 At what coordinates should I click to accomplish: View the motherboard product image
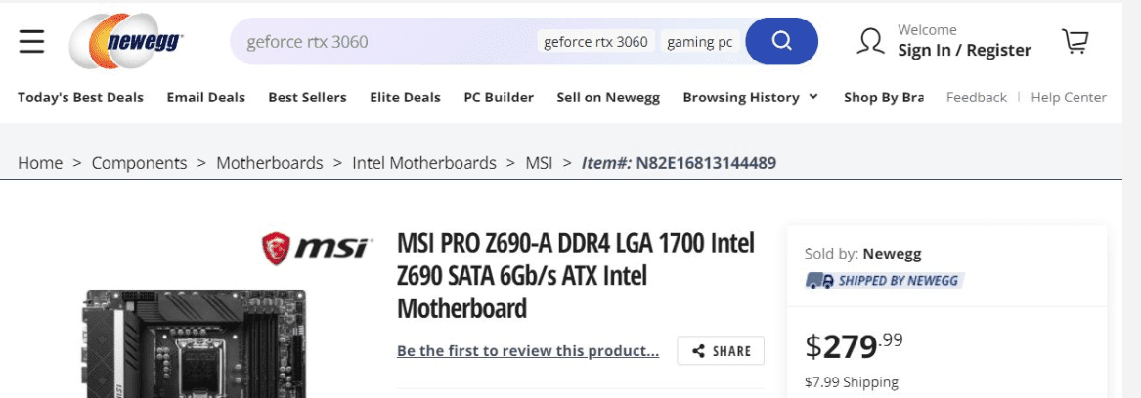point(193,343)
